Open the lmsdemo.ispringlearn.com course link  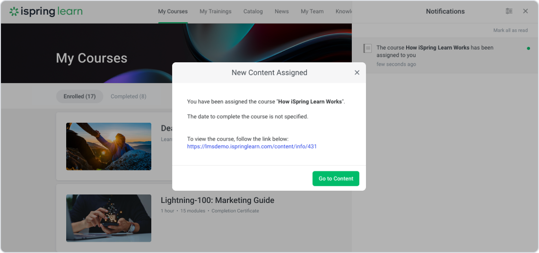252,146
